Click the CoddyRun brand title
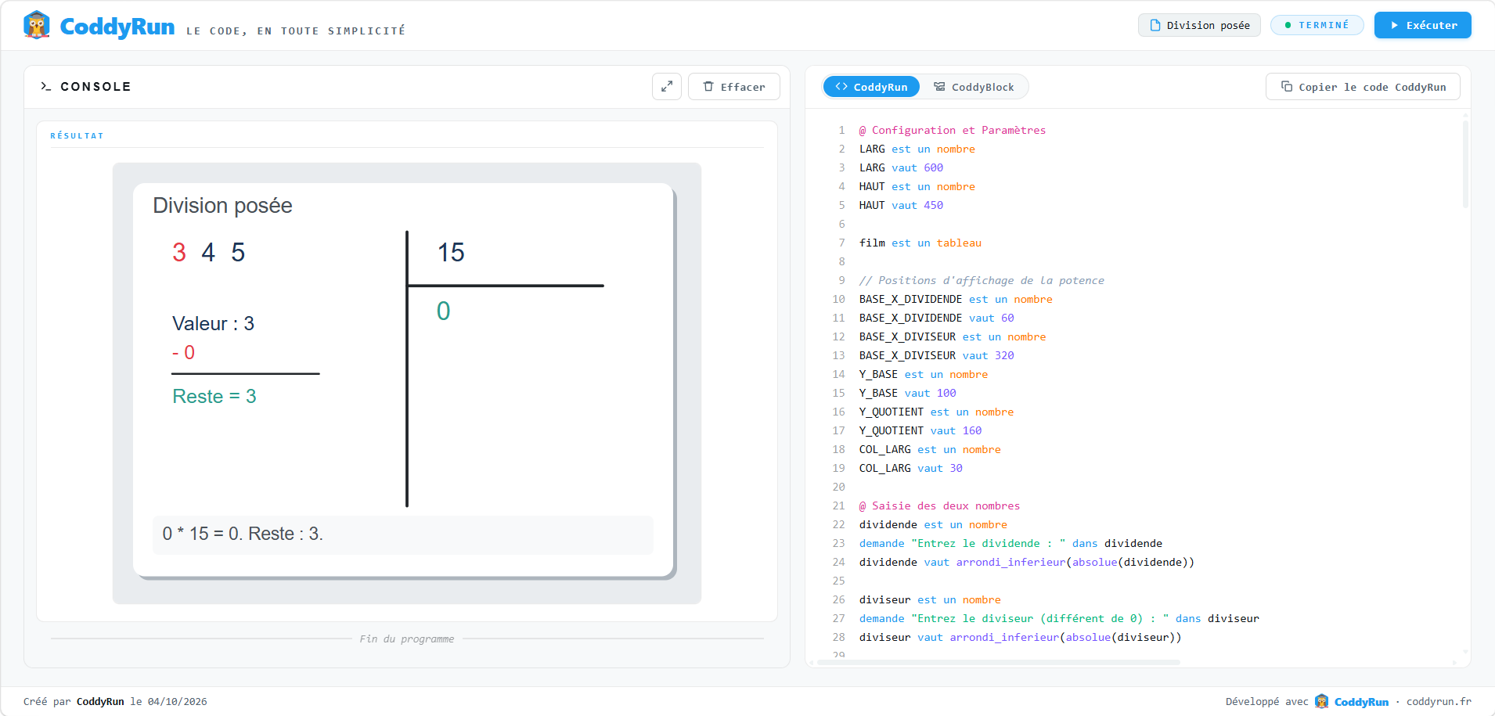 pyautogui.click(x=117, y=27)
